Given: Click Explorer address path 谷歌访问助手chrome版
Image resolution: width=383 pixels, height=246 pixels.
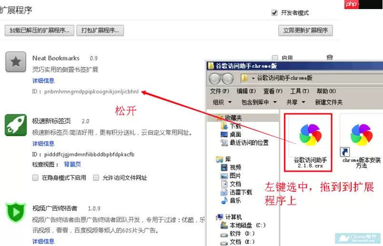Looking at the screenshot, I should point(284,78).
